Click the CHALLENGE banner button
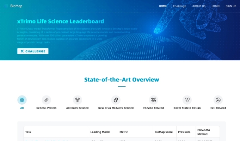240x141 pixels. point(33,51)
